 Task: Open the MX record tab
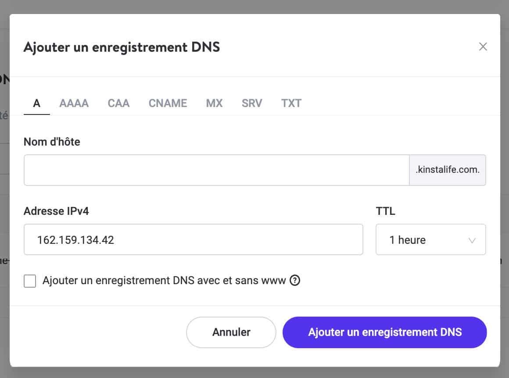(x=214, y=103)
